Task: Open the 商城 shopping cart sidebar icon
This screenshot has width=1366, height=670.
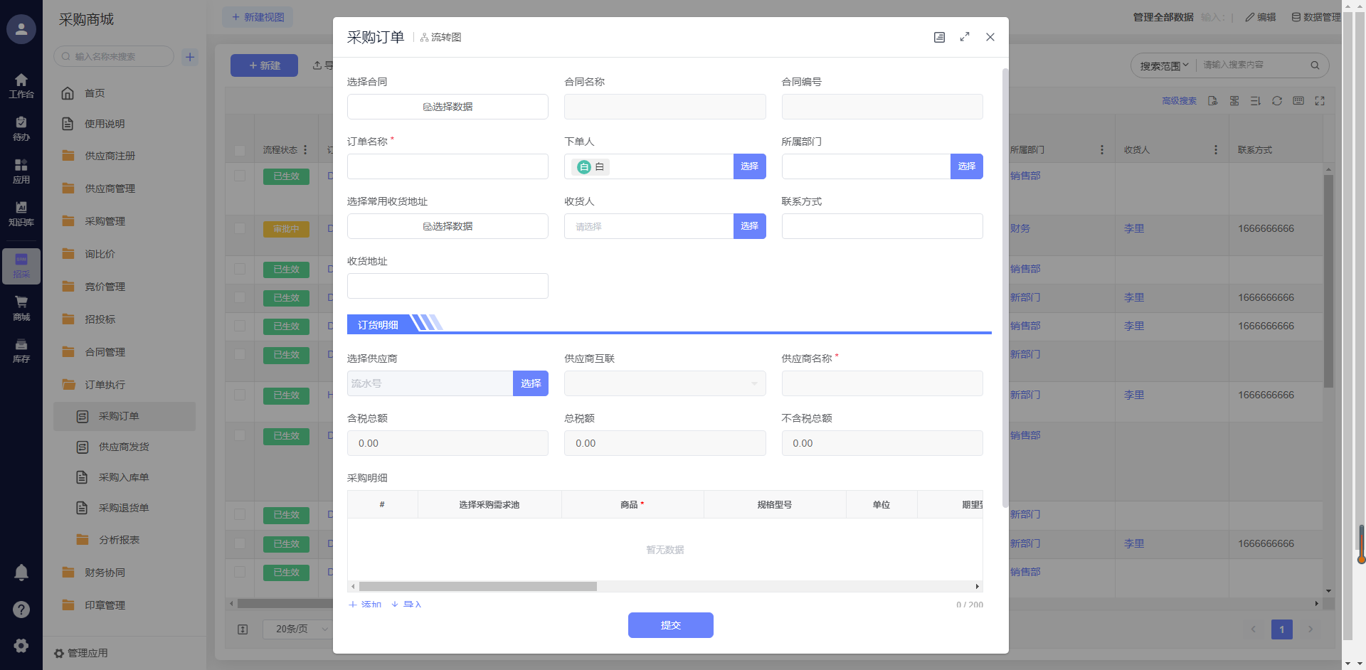Action: [x=21, y=308]
